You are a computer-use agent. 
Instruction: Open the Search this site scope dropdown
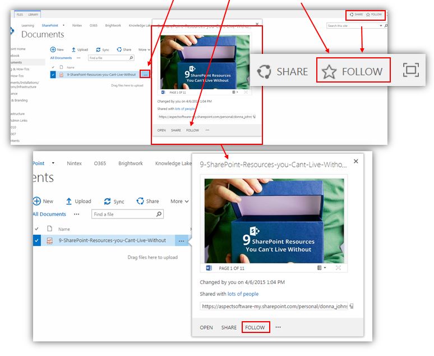coord(381,25)
